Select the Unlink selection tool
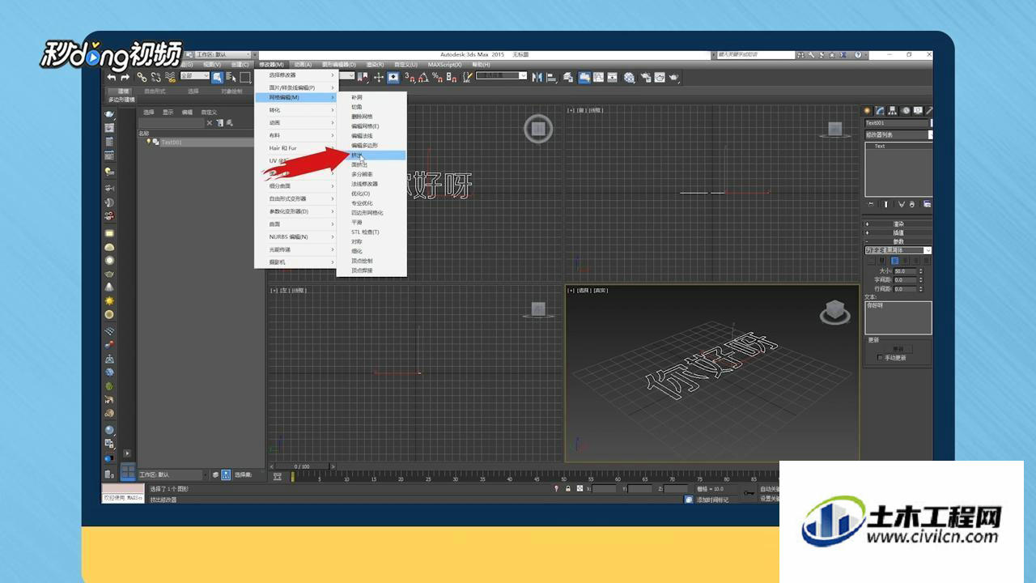 tap(155, 77)
